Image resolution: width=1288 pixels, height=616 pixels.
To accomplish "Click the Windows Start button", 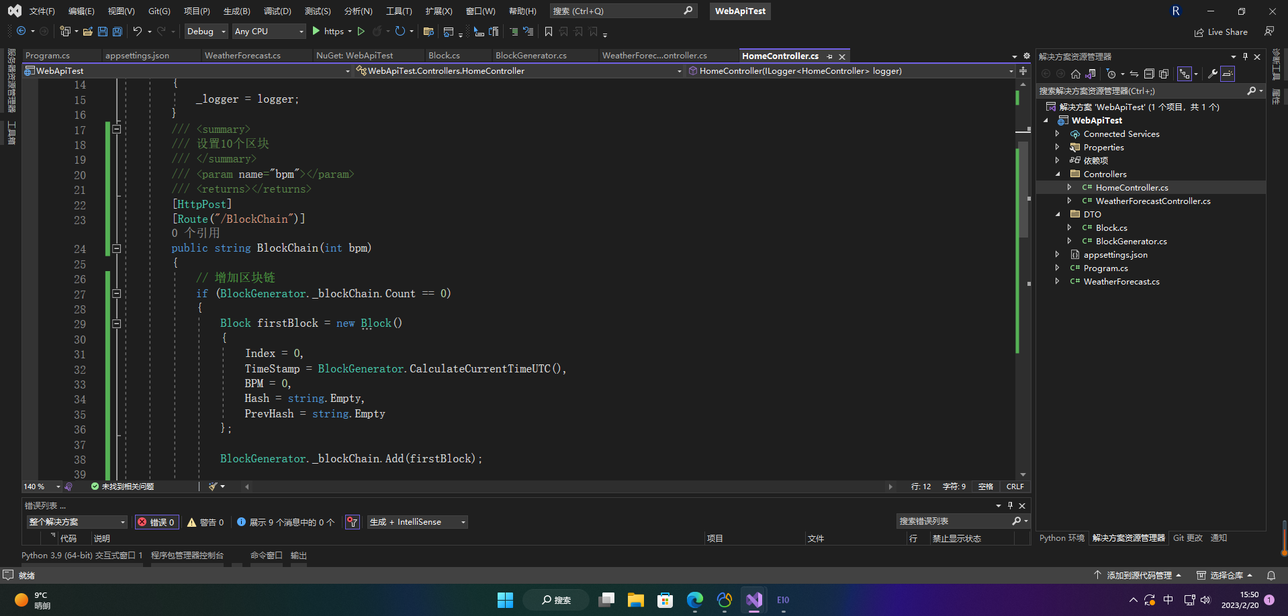I will pos(506,600).
